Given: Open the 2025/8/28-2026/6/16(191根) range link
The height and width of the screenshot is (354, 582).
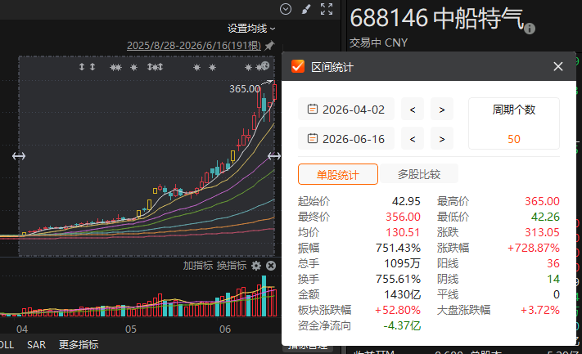Looking at the screenshot, I should 194,46.
